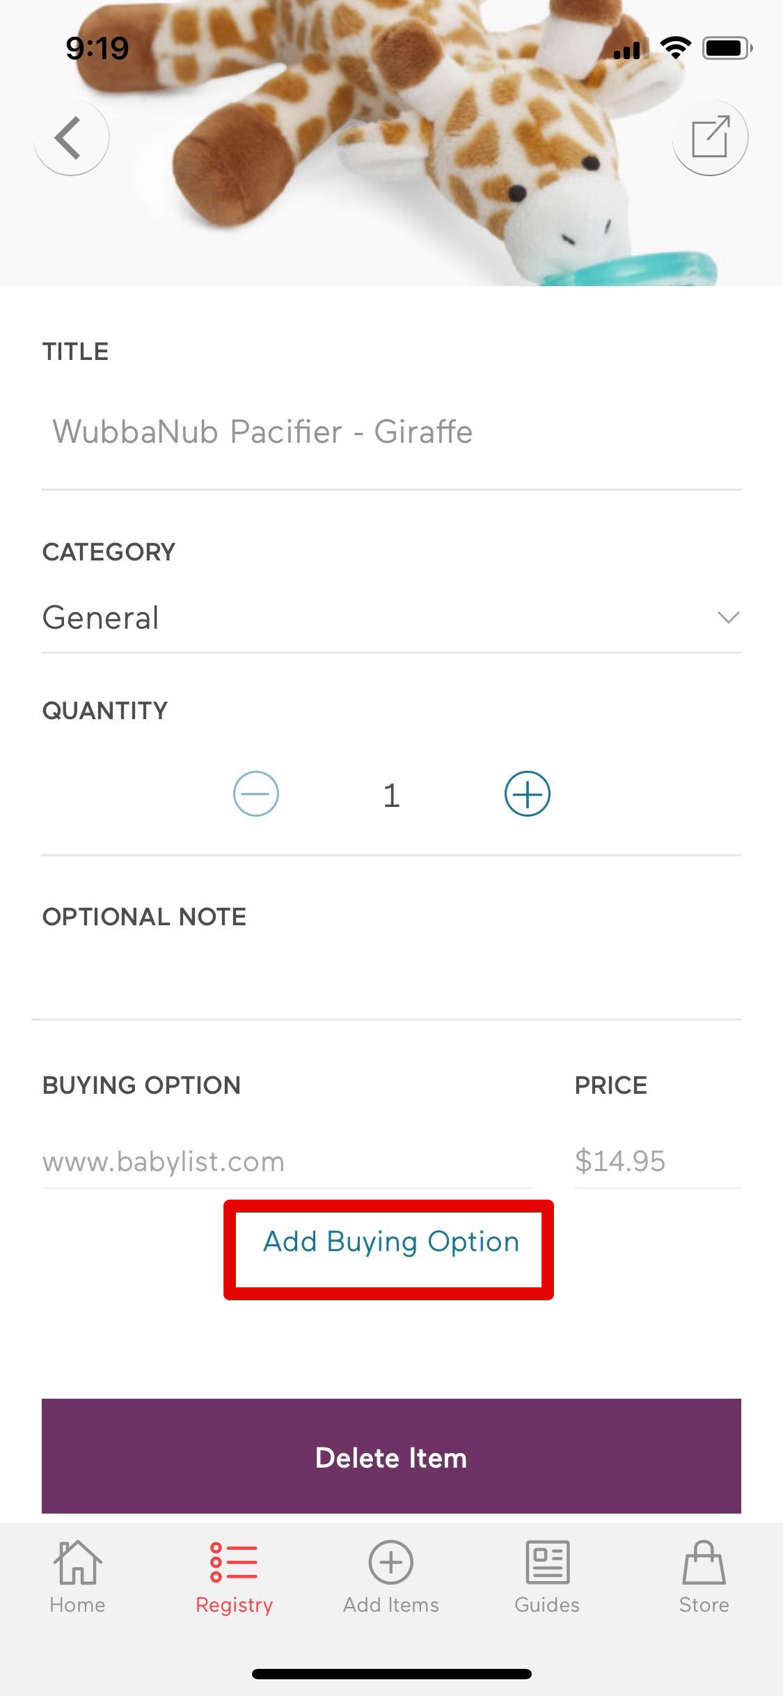Edit the WubbaNub Pacifier title field
The image size is (783, 1696).
(391, 432)
